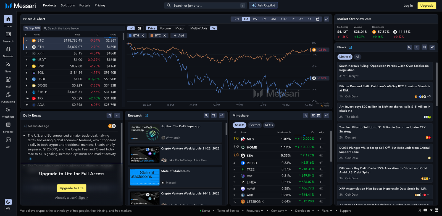Viewport: 442px width, 216px height.
Task: Expand Developers footer menu
Action: (304, 211)
